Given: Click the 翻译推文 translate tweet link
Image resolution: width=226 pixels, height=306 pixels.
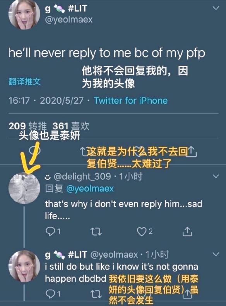Looking at the screenshot, I should [25, 81].
